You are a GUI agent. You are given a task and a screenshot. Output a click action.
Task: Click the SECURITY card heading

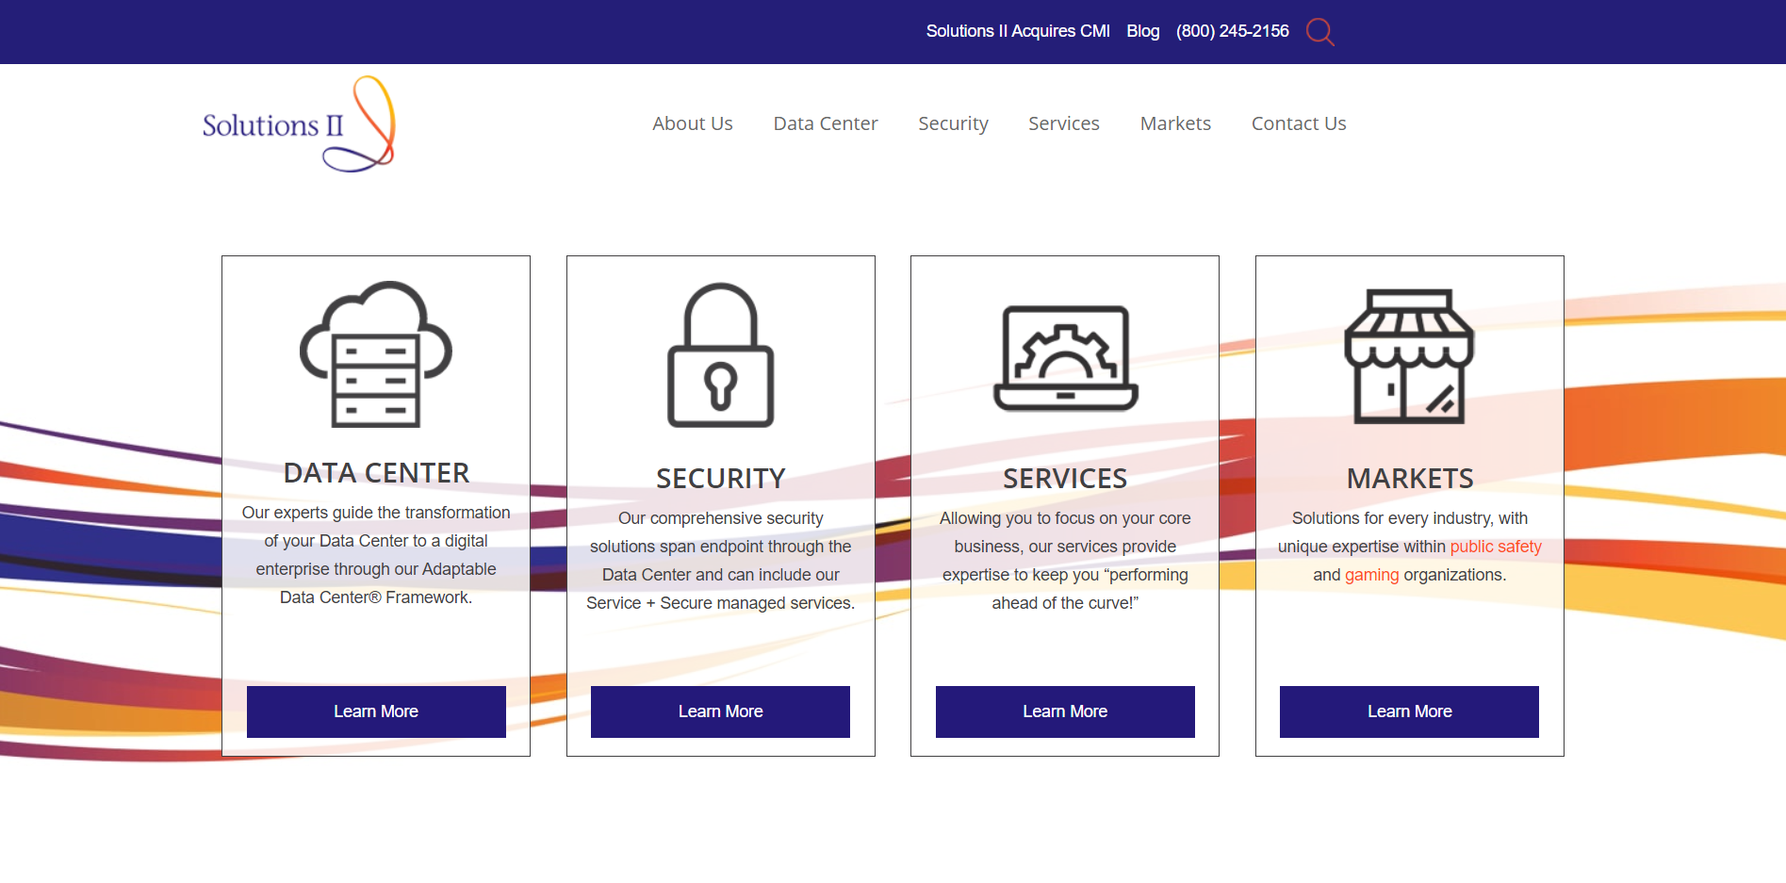(x=721, y=479)
